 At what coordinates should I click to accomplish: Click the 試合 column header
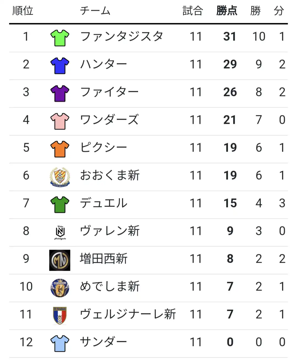pos(193,11)
